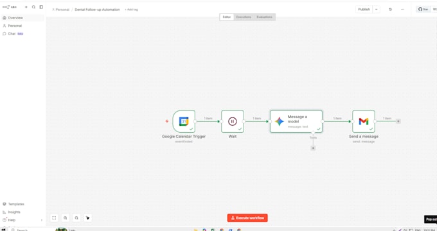Open the Publish dropdown arrow
Viewport: 437px width, 231px height.
pyautogui.click(x=376, y=10)
